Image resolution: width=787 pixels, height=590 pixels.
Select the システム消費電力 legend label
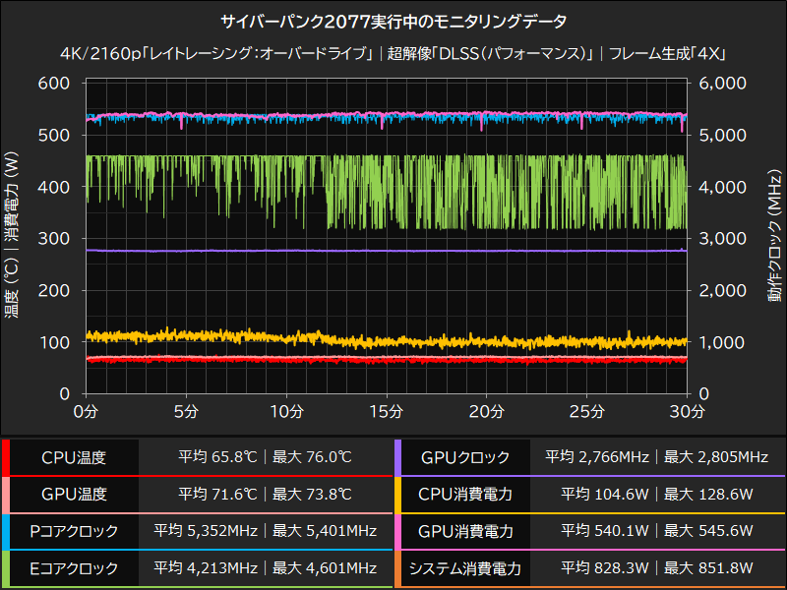pyautogui.click(x=466, y=567)
